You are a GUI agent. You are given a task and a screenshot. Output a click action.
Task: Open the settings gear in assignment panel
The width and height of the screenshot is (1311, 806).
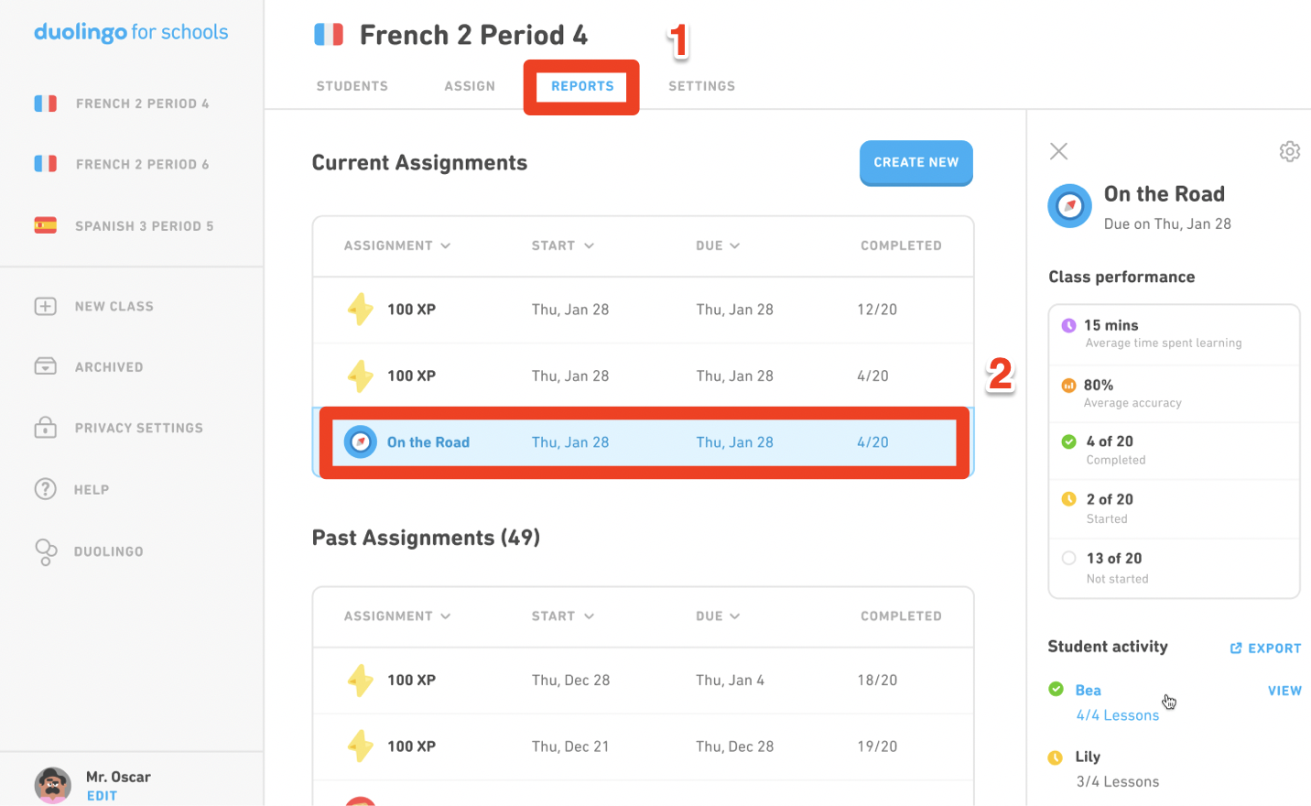pos(1289,151)
